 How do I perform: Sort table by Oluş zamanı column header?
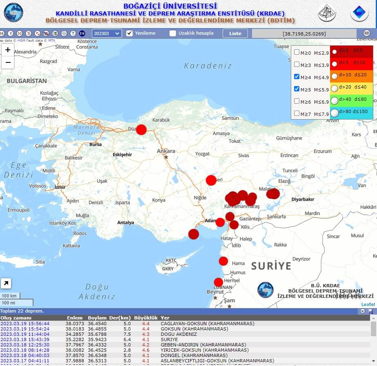tap(16, 318)
